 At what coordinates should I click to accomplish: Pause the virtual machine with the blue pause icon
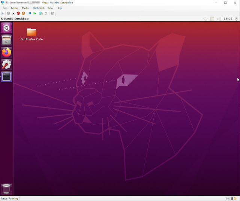coord(30,13)
